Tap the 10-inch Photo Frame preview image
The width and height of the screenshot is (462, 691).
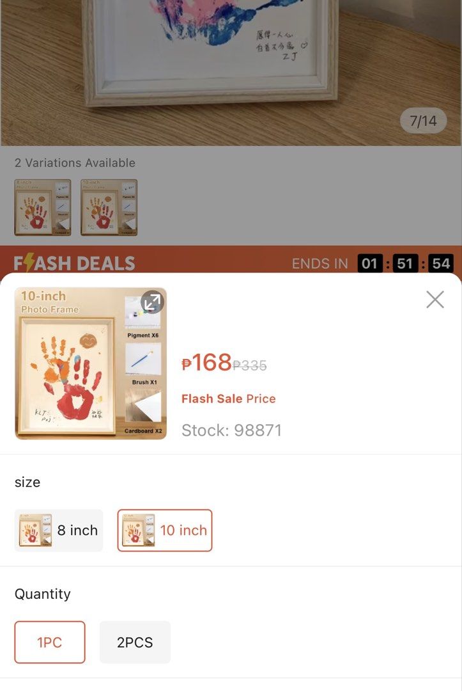pyautogui.click(x=91, y=363)
